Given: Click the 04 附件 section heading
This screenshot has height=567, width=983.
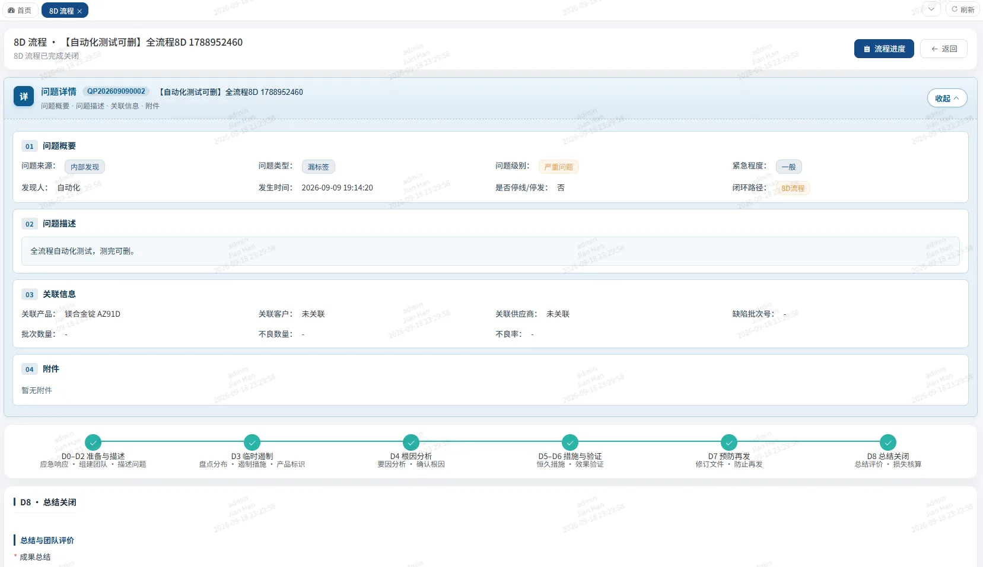Looking at the screenshot, I should pos(40,369).
